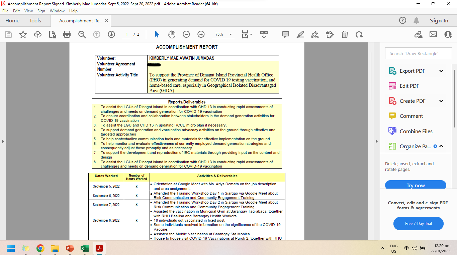The image size is (457, 255).
Task: Click the Try now button
Action: coord(416,185)
